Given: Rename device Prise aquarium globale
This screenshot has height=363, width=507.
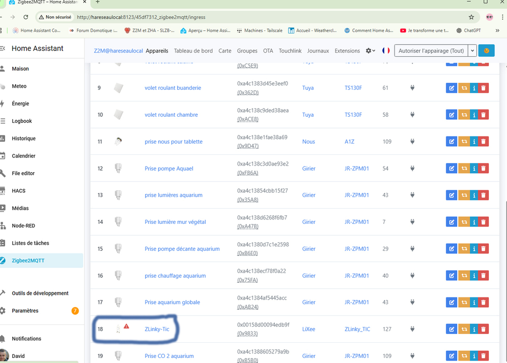Looking at the screenshot, I should pos(451,303).
